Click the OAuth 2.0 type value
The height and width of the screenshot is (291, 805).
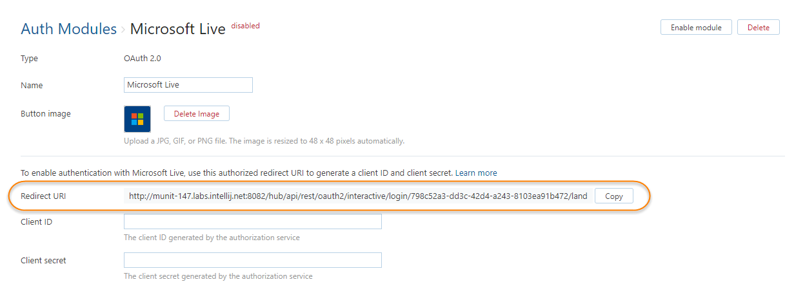coord(142,59)
